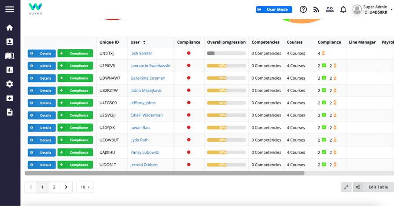Click Pansy Lubowitz's 50% progress bar
The width and height of the screenshot is (398, 206).
226,152
